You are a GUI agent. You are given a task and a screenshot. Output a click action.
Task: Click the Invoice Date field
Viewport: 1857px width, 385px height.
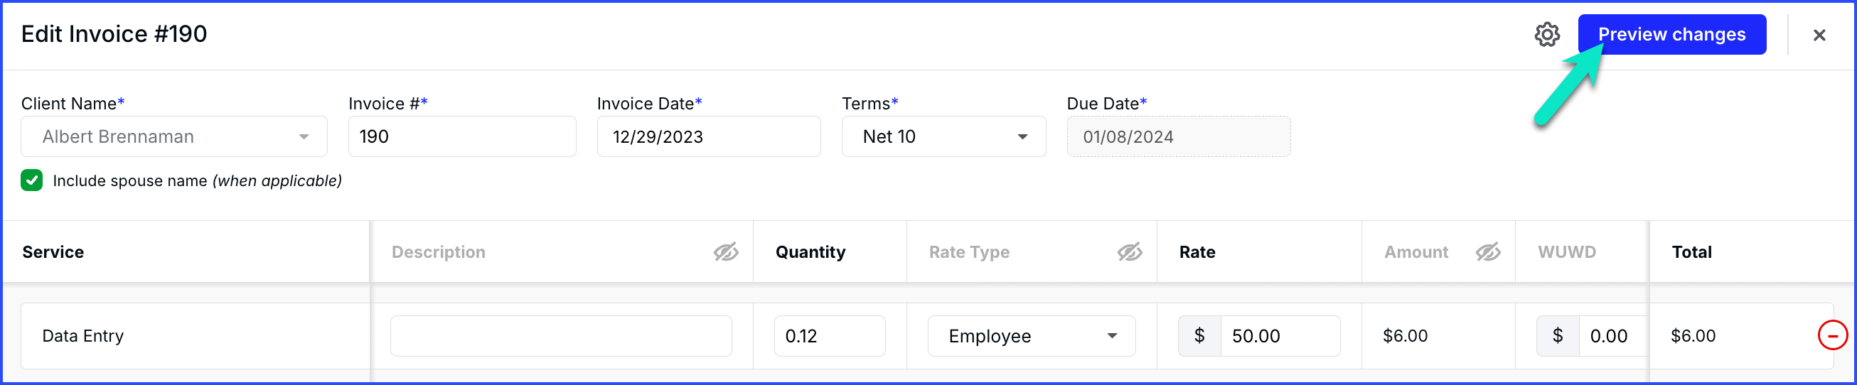(709, 136)
